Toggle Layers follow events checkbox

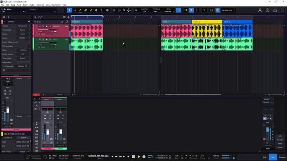point(29,42)
